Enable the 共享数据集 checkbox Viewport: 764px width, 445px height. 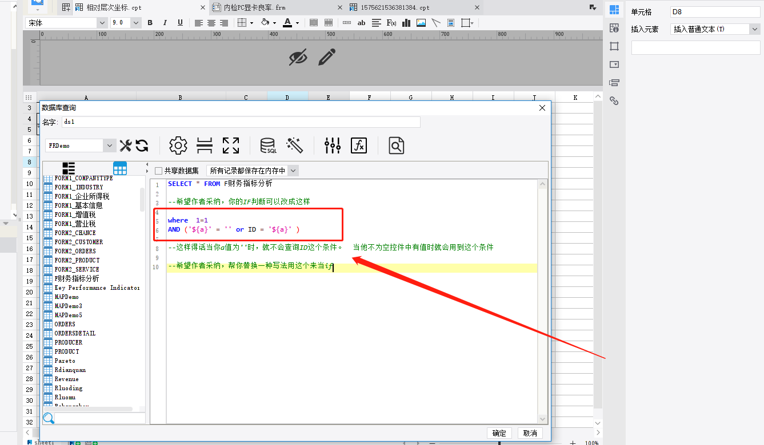[159, 171]
